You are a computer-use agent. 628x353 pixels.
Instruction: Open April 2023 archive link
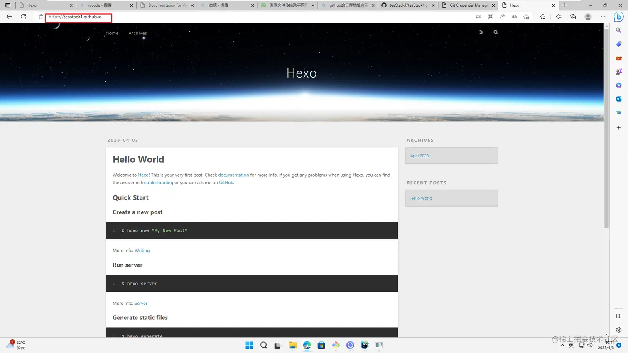coord(419,156)
